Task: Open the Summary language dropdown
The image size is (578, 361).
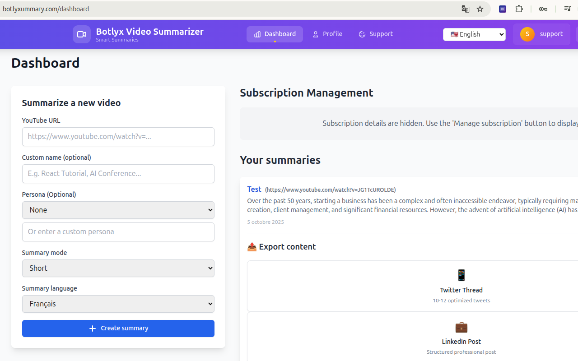Action: click(x=118, y=304)
